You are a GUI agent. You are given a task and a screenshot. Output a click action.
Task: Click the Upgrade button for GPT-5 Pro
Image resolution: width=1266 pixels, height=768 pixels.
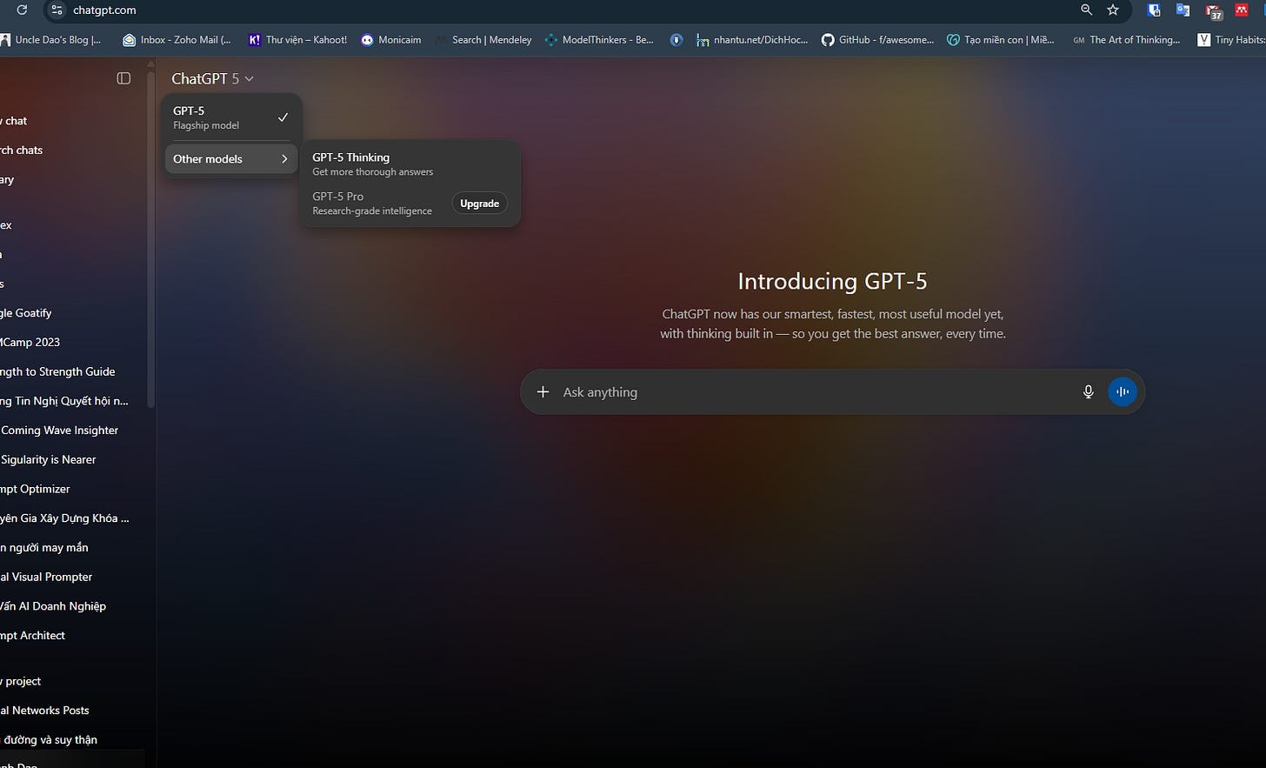click(479, 204)
